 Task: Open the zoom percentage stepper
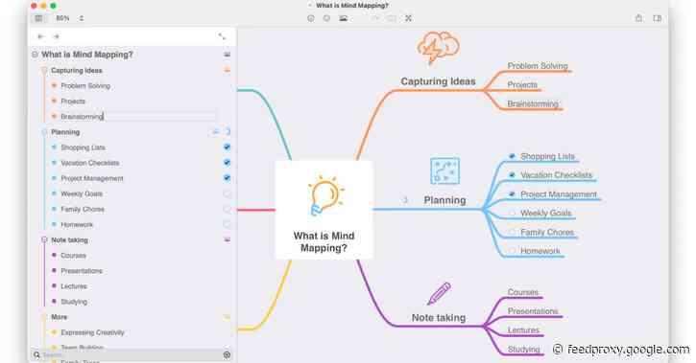click(82, 18)
